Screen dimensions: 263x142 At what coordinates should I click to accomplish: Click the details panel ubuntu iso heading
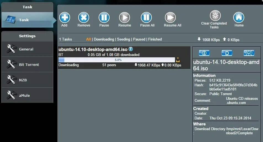226,65
